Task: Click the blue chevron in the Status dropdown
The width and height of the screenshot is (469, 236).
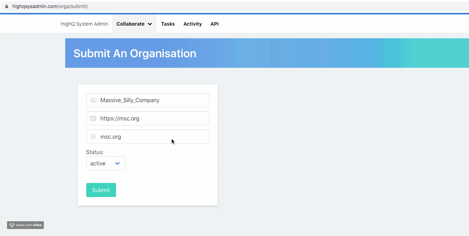Action: pos(117,163)
